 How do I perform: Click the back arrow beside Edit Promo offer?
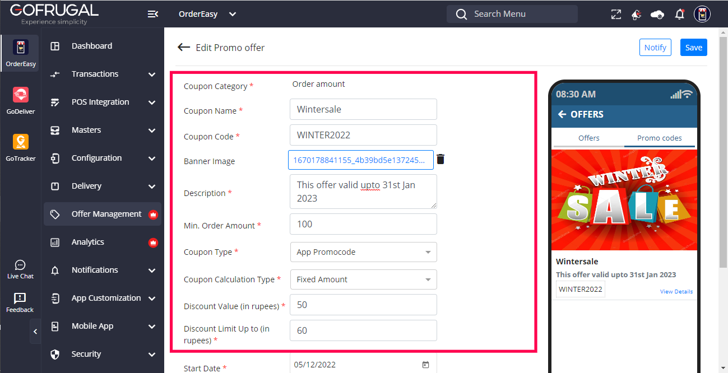(x=184, y=48)
